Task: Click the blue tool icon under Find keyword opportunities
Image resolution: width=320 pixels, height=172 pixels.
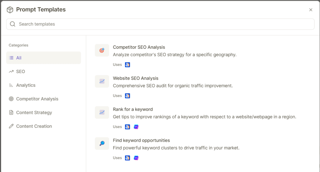Action: tap(127, 158)
